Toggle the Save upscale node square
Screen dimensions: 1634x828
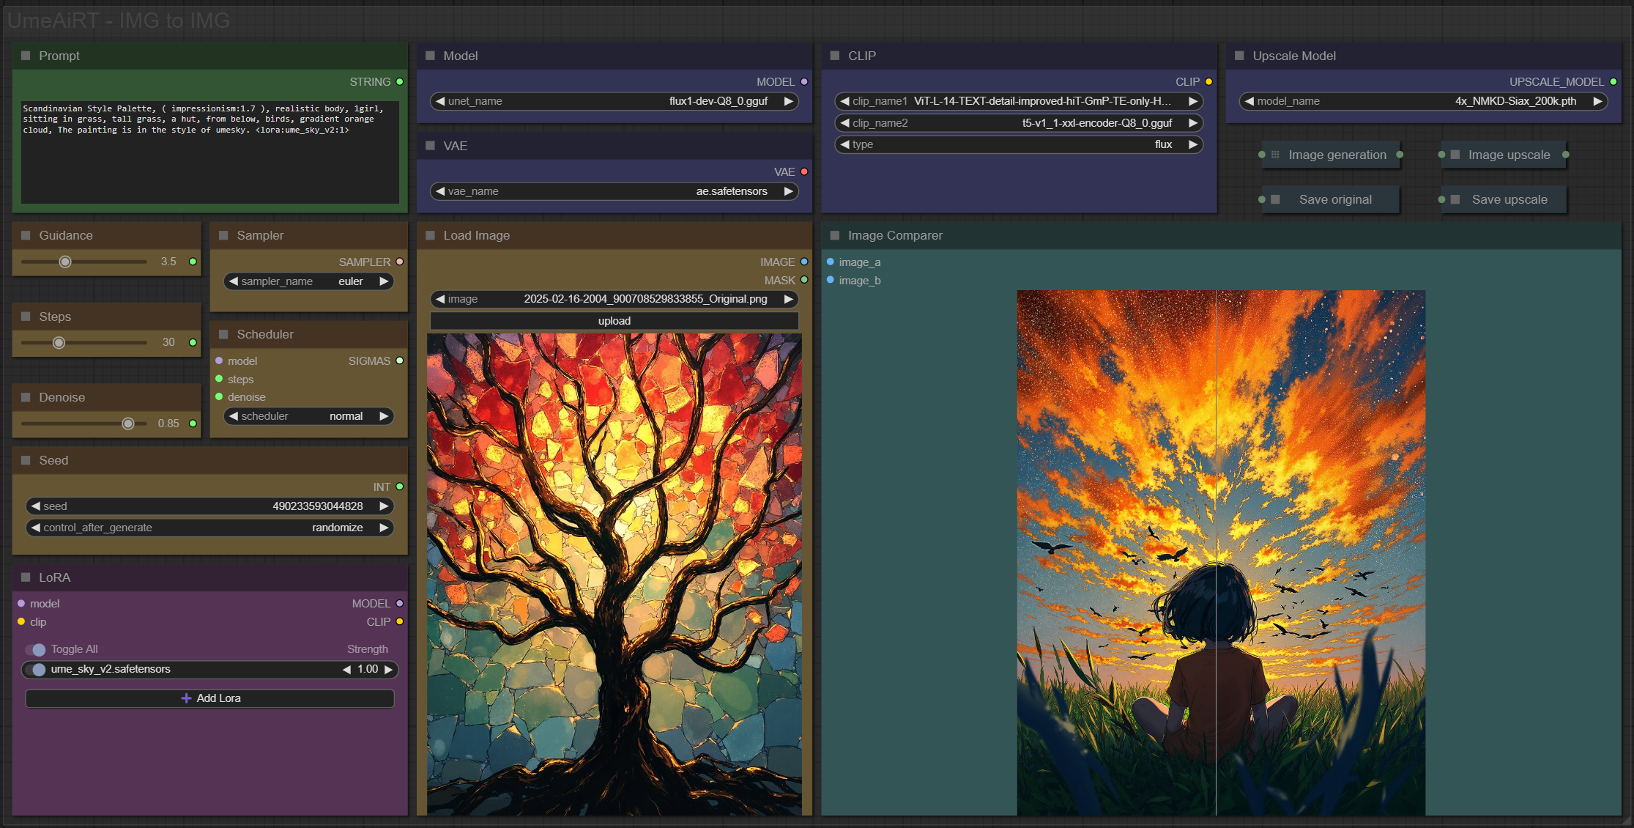[x=1455, y=199]
